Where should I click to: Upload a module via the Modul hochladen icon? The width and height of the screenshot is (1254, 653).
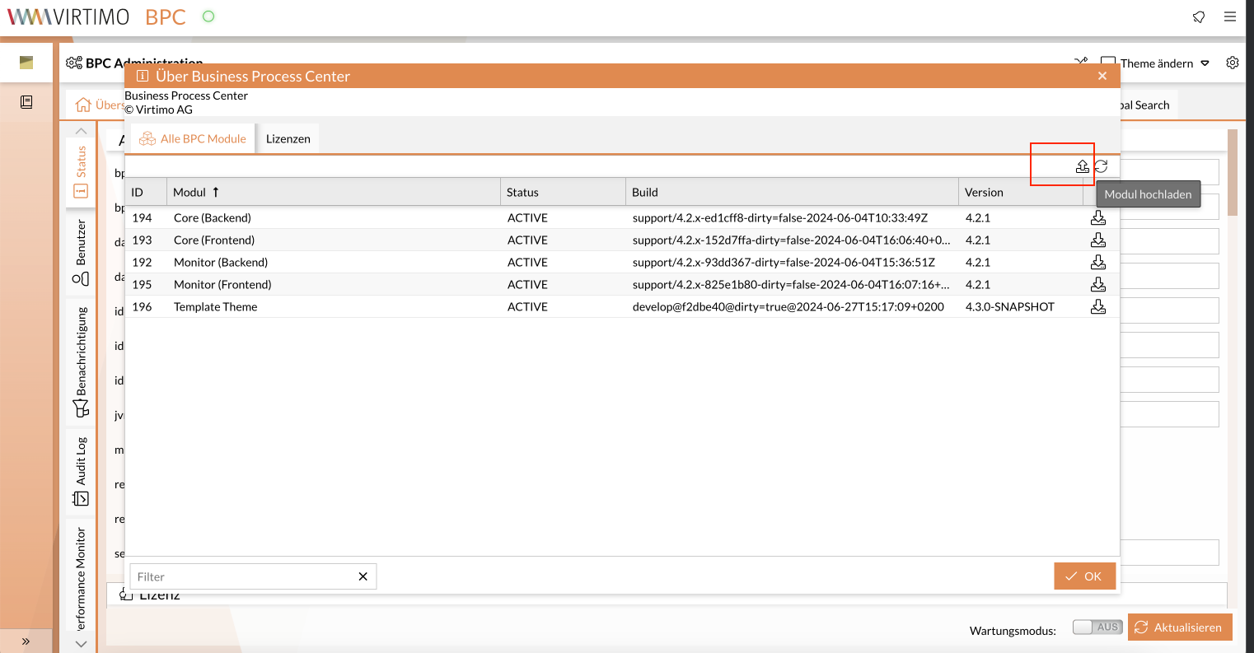(1082, 166)
